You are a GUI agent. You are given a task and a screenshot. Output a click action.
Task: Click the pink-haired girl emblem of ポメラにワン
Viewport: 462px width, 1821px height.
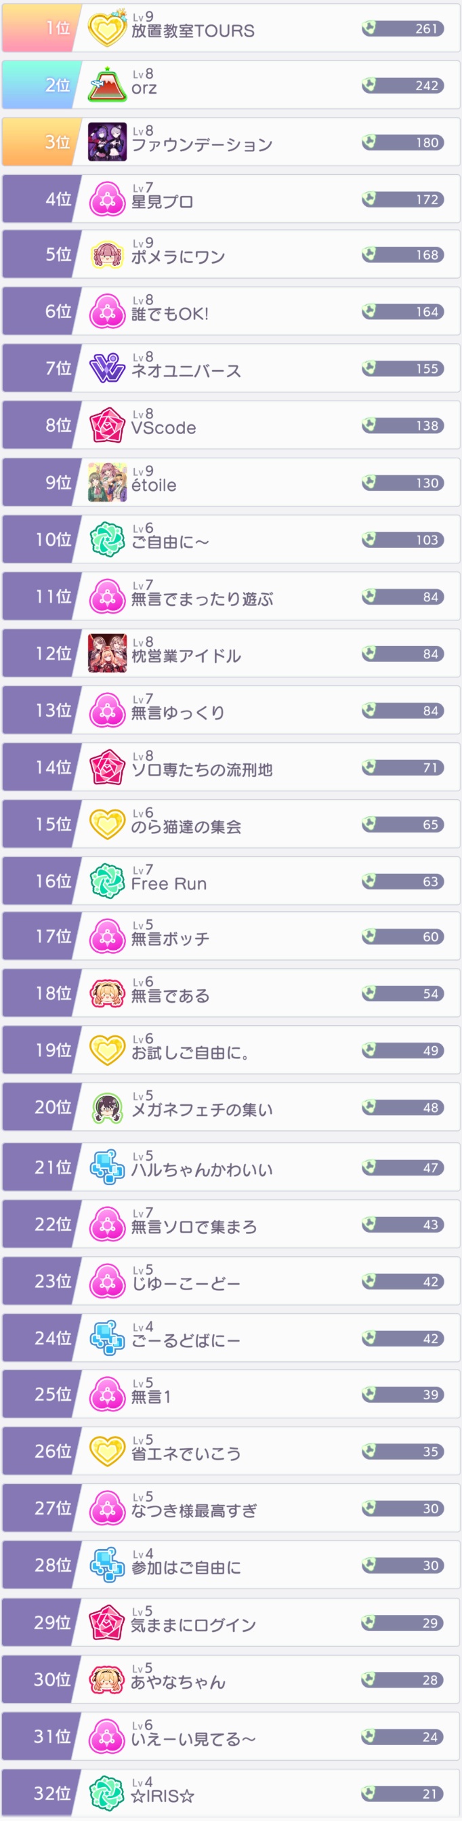(x=106, y=254)
